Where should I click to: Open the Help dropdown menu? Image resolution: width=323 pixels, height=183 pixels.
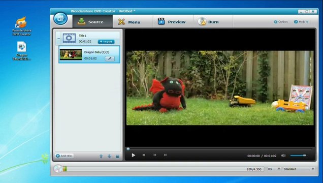(301, 22)
